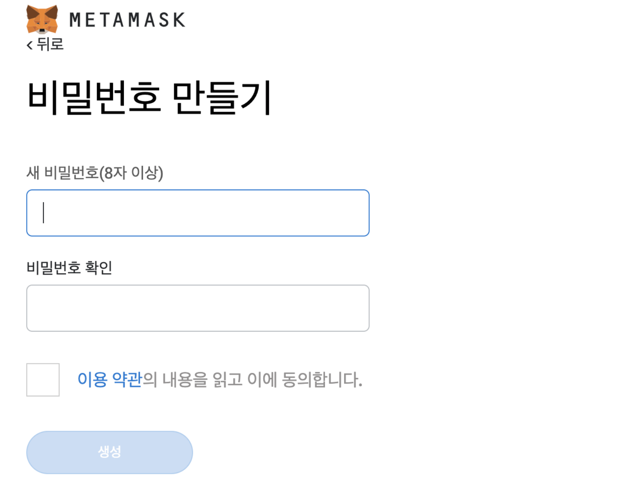624x493 pixels.
Task: Click the word 만들기 in the page title
Action: click(x=222, y=98)
